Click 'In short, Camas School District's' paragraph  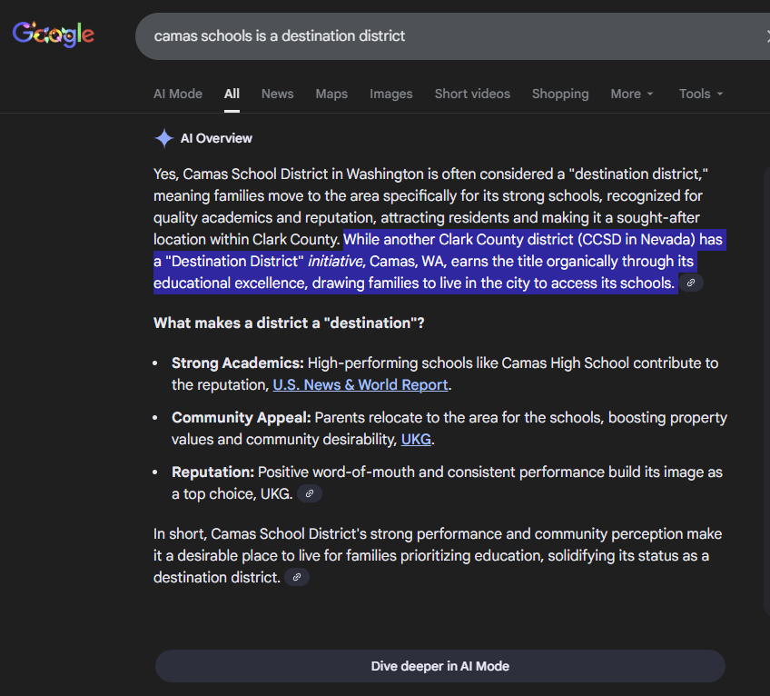coord(438,555)
